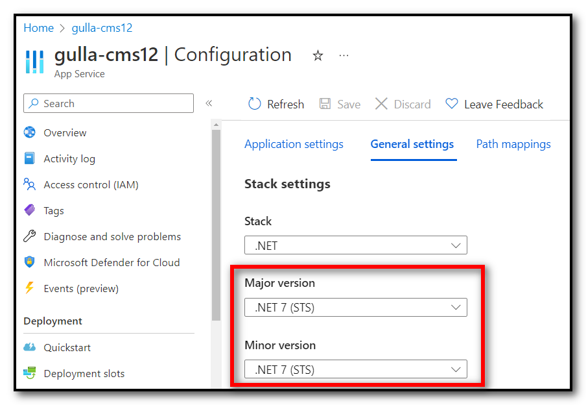Refresh the configuration page
586x405 pixels.
coord(276,104)
